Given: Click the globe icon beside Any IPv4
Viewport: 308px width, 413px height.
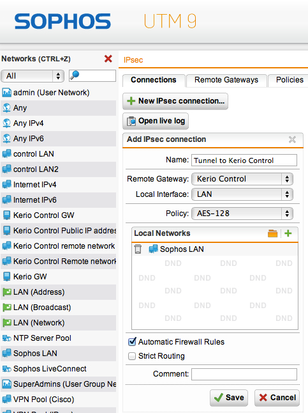Looking at the screenshot, I should point(6,123).
